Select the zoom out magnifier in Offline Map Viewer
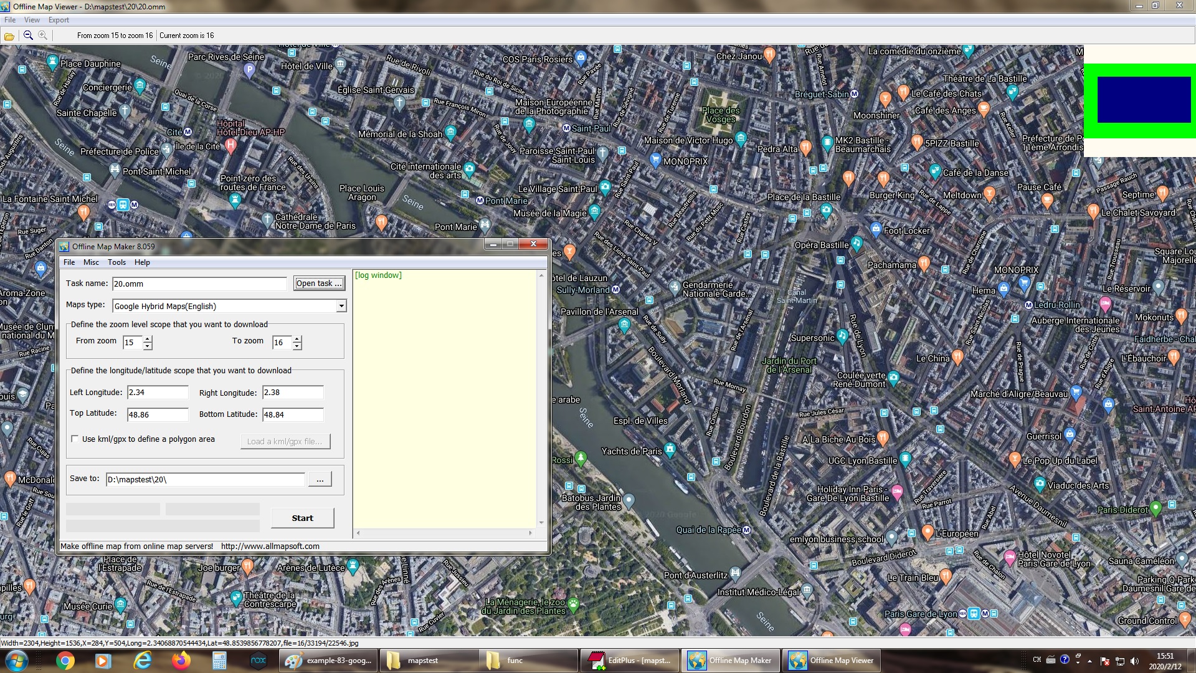Screen dimensions: 1196x673 click(28, 36)
